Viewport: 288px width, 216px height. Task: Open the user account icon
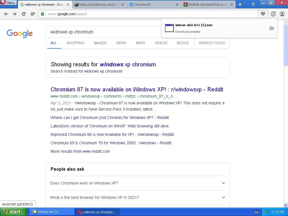point(282,14)
